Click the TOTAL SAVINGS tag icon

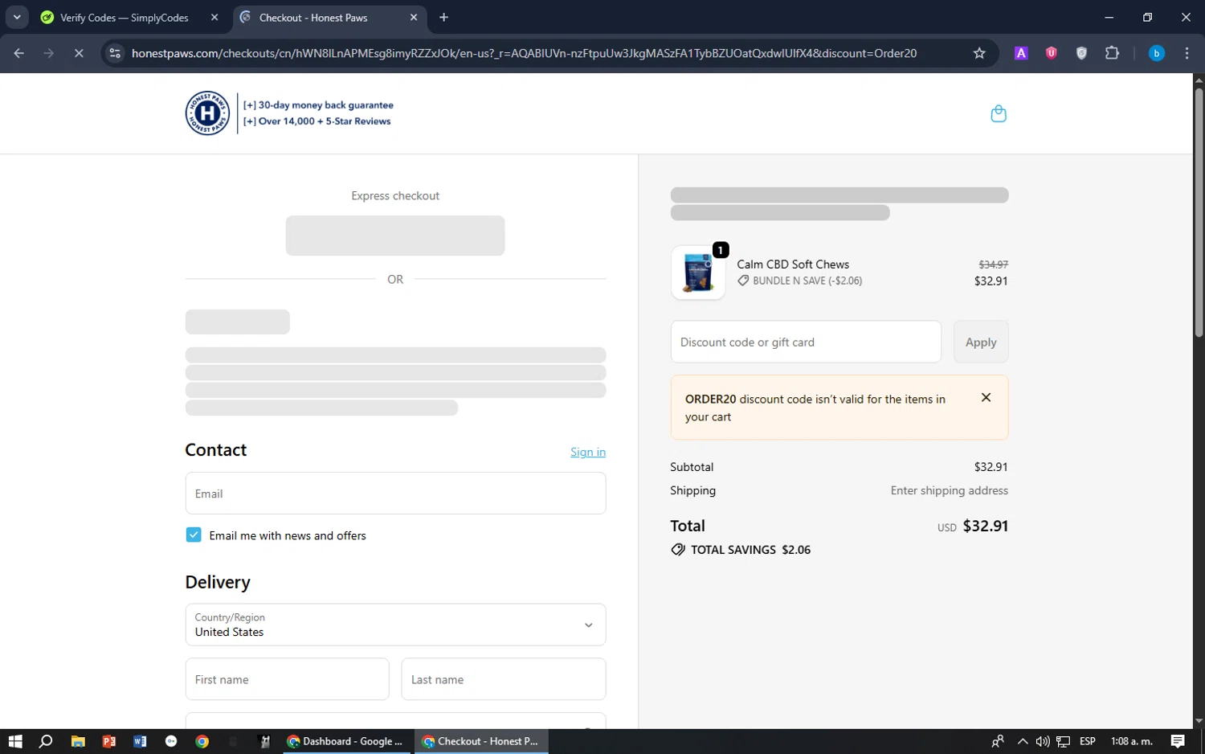click(x=678, y=550)
